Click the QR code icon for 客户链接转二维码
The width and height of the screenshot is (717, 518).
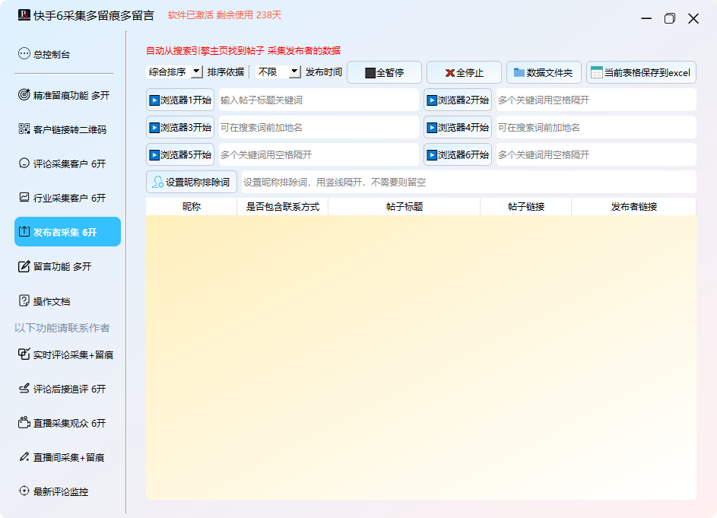click(24, 129)
